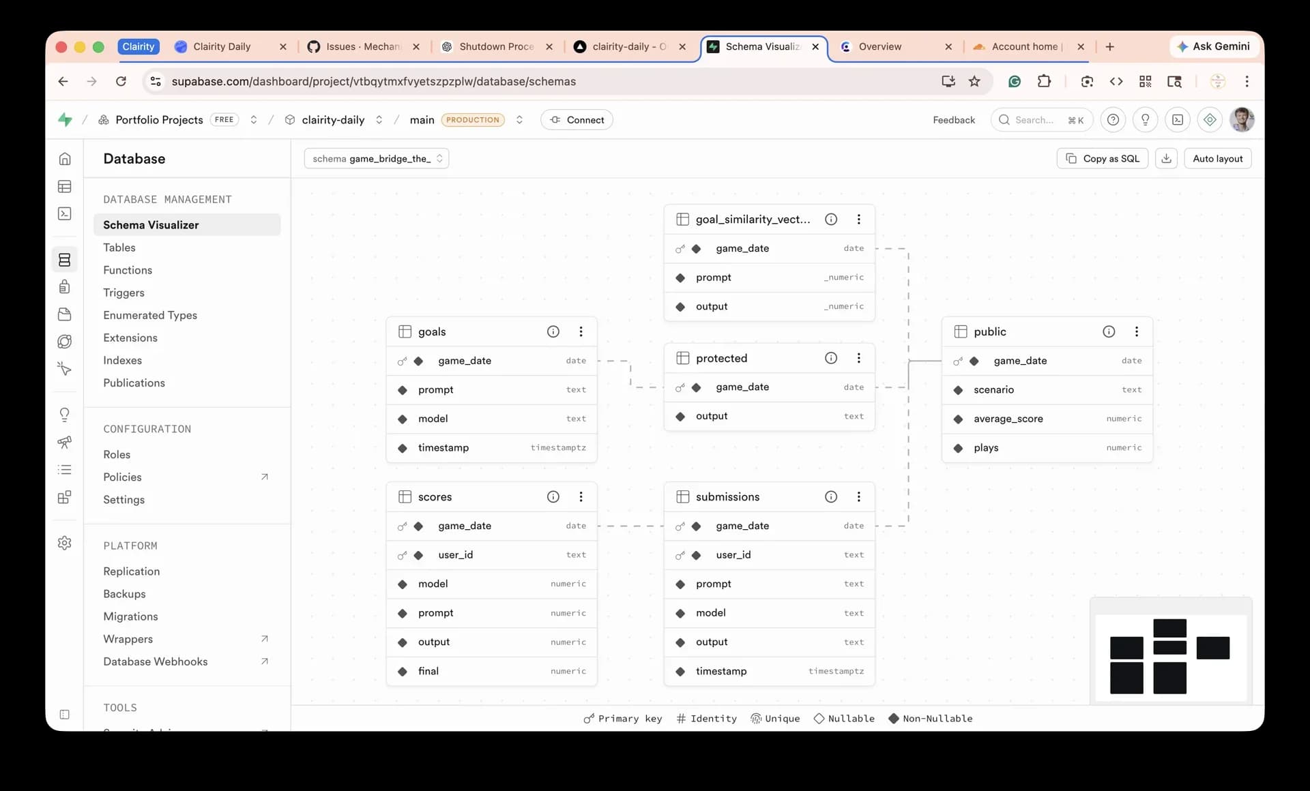Select Tables in Database menu

[x=119, y=248]
